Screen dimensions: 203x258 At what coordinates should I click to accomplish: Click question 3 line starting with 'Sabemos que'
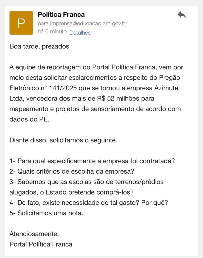[86, 182]
